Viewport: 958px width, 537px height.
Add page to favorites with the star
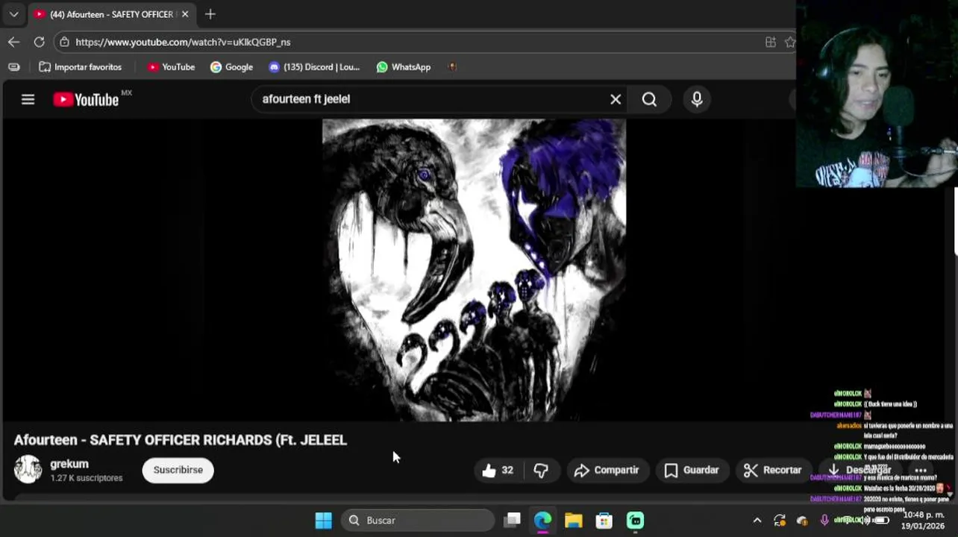coord(790,42)
